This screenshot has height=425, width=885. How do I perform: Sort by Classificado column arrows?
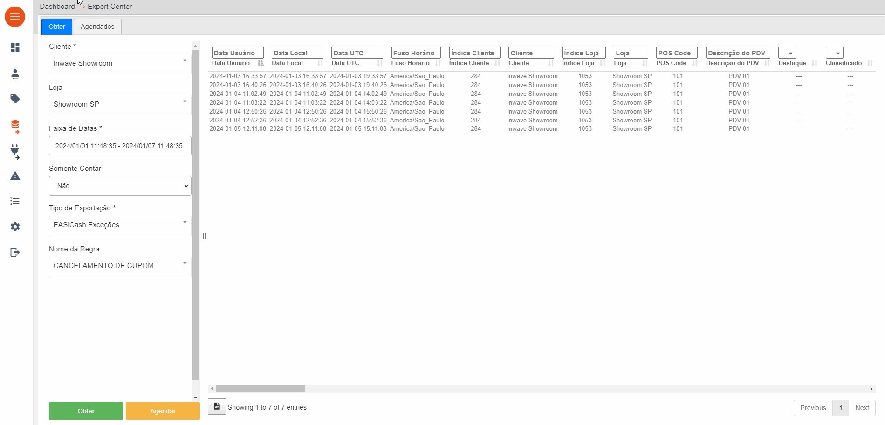click(x=870, y=63)
